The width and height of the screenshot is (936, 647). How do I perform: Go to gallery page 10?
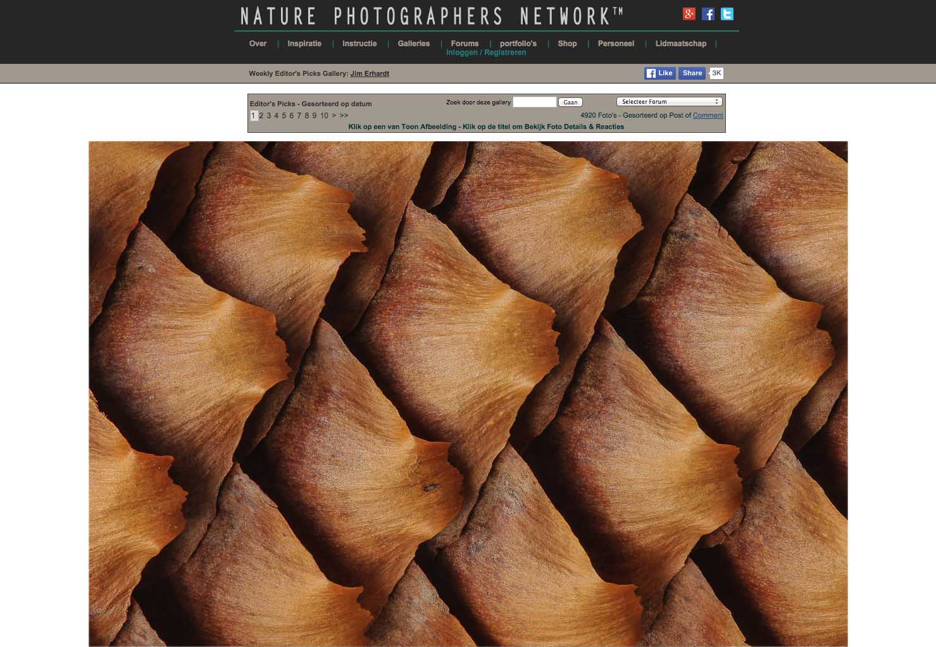324,116
